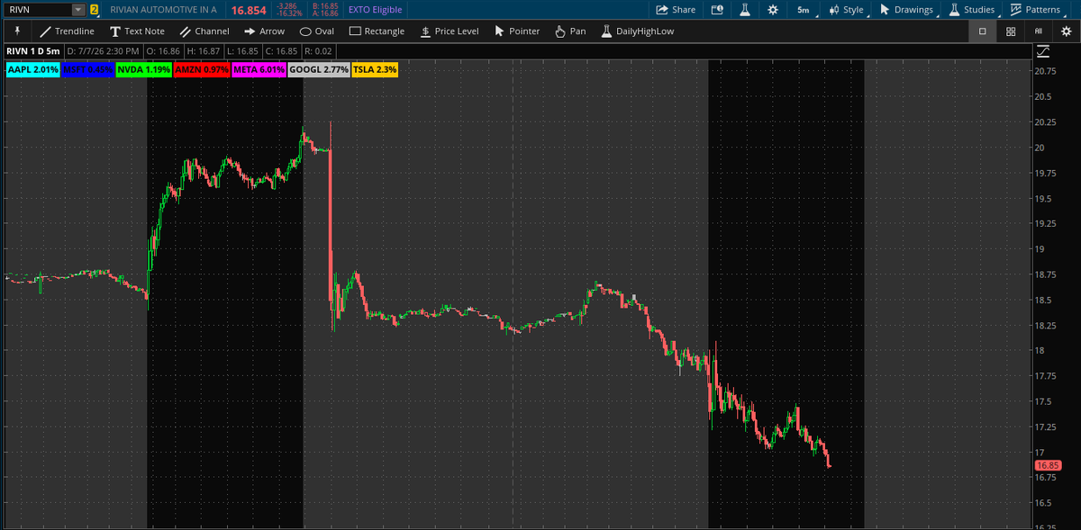Select the four-grid chart layout
The image size is (1081, 530).
coord(1011,31)
